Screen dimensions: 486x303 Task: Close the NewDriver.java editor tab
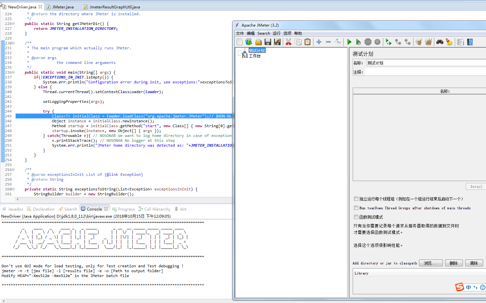40,7
